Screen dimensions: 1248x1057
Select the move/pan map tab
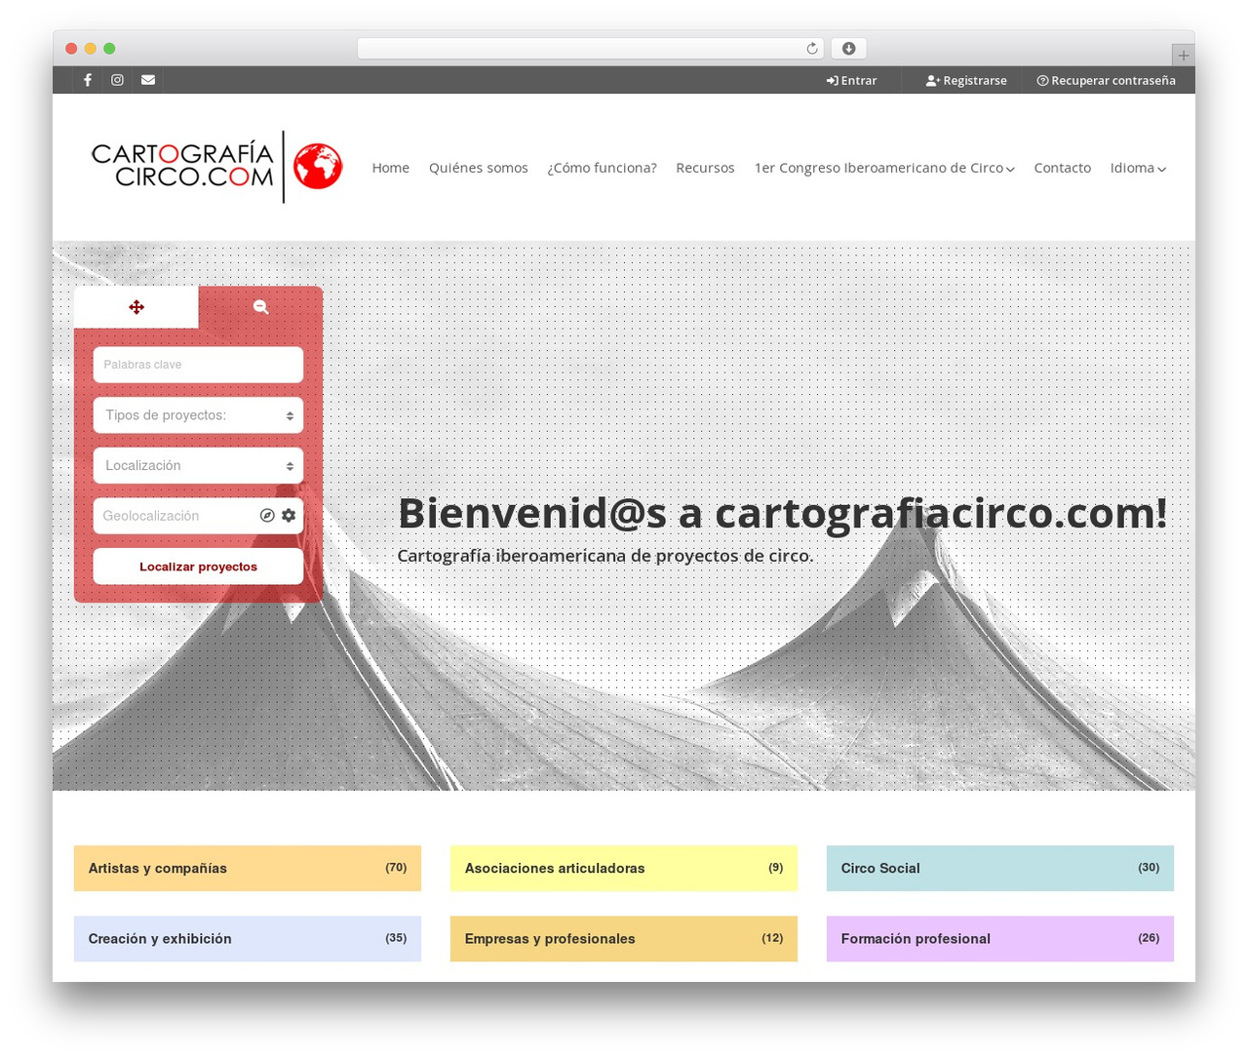pyautogui.click(x=136, y=307)
